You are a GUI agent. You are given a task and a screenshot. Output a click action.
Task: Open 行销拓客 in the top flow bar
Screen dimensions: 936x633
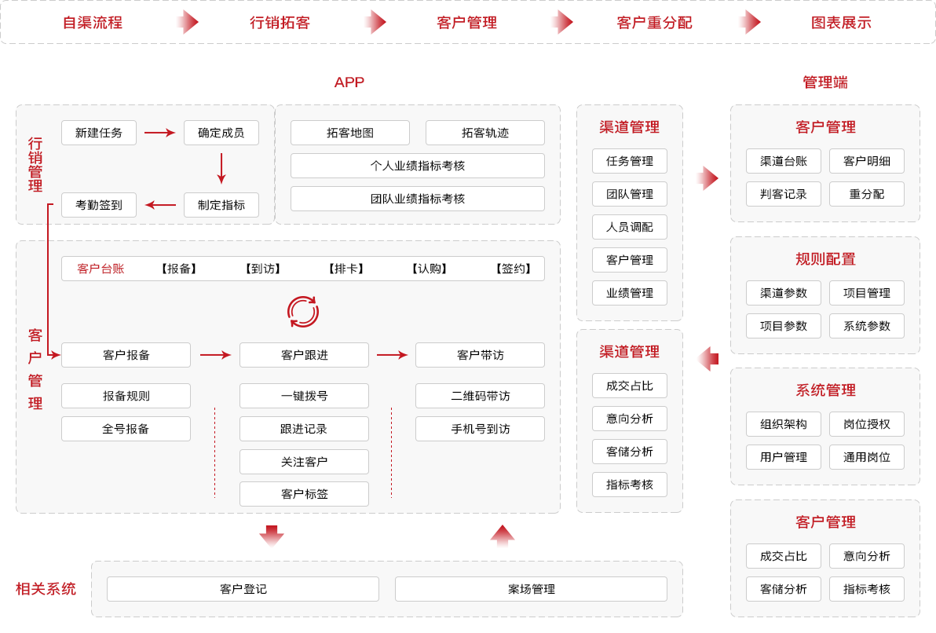coord(280,23)
